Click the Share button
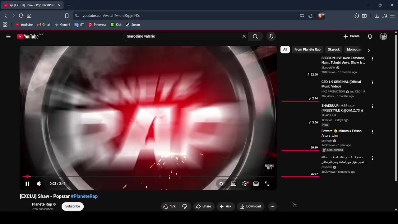 click(204, 206)
